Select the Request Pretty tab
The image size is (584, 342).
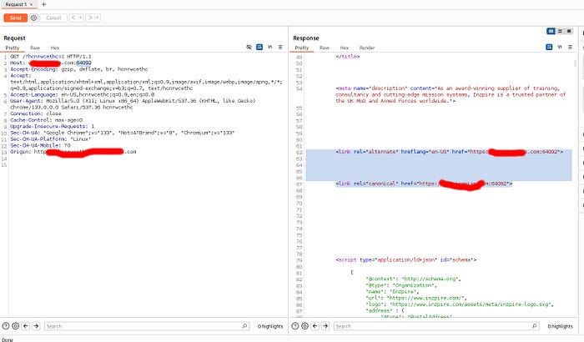pos(13,48)
